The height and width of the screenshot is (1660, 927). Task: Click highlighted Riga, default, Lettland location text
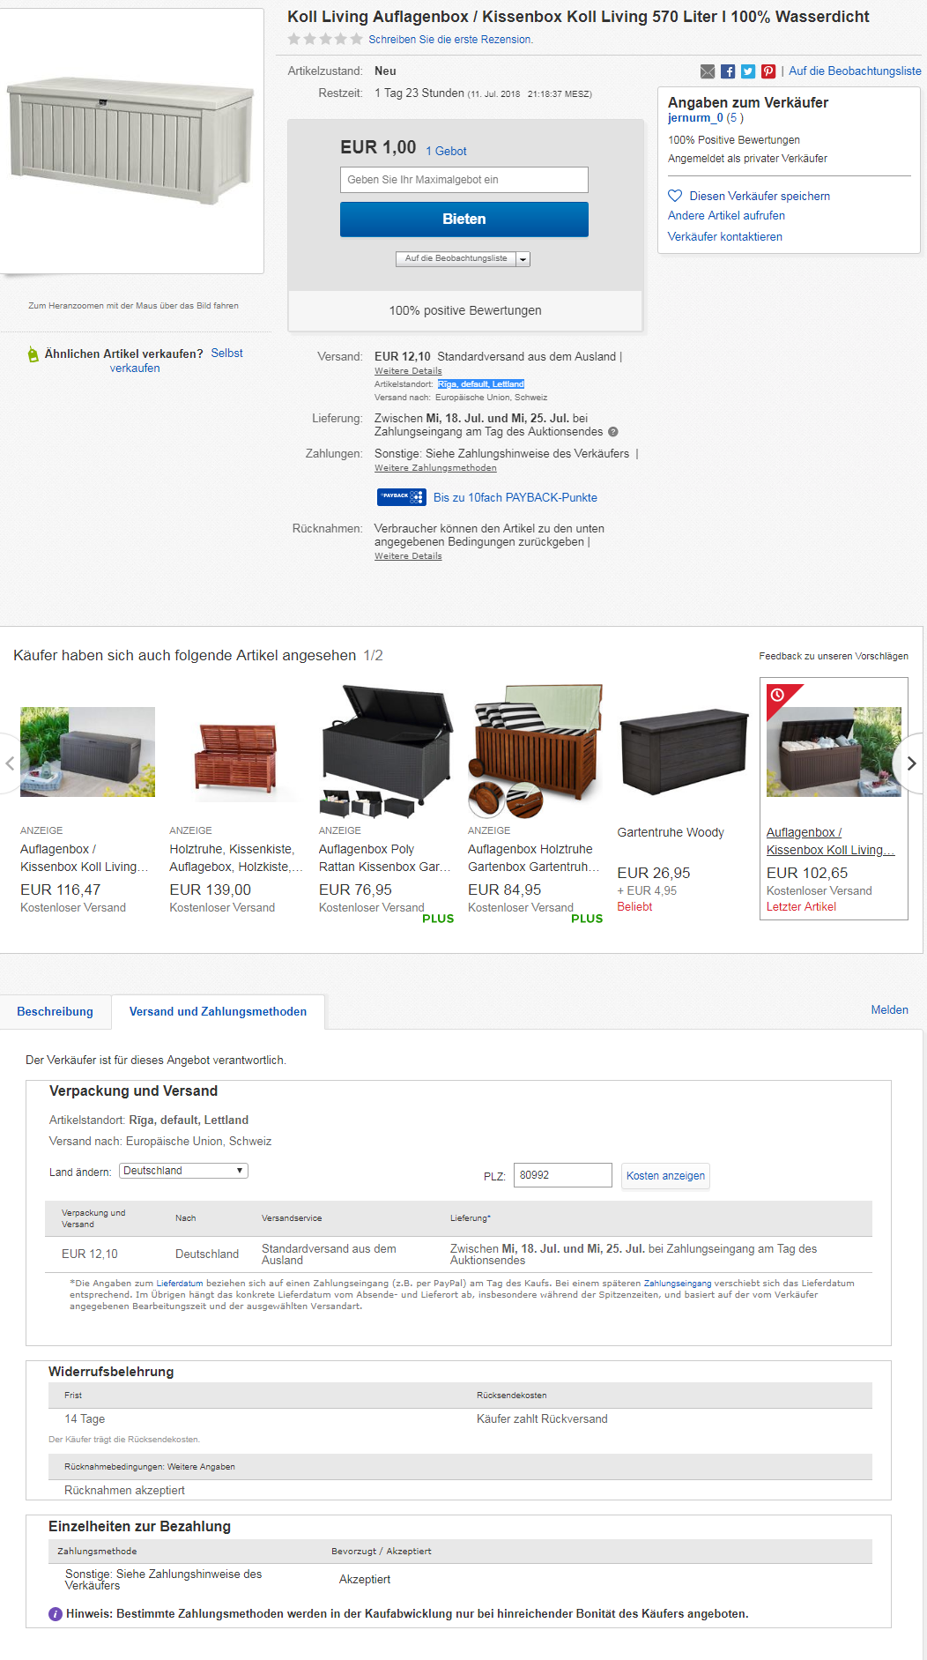pos(481,384)
